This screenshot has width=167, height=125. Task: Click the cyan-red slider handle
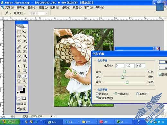tap(125, 71)
